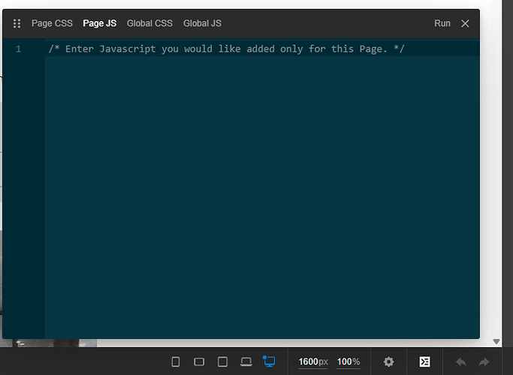
Task: Grab the six-dot drag handle
Action: tap(17, 23)
